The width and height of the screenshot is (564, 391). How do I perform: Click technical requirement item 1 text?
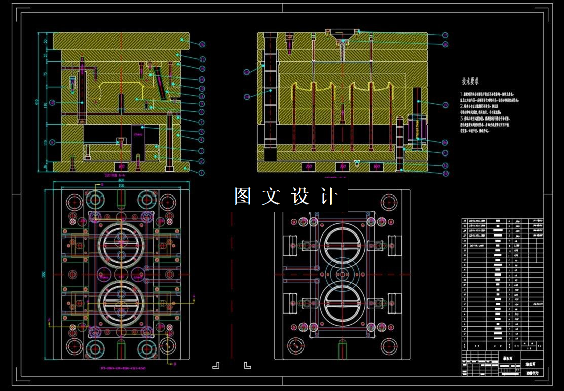pos(489,97)
